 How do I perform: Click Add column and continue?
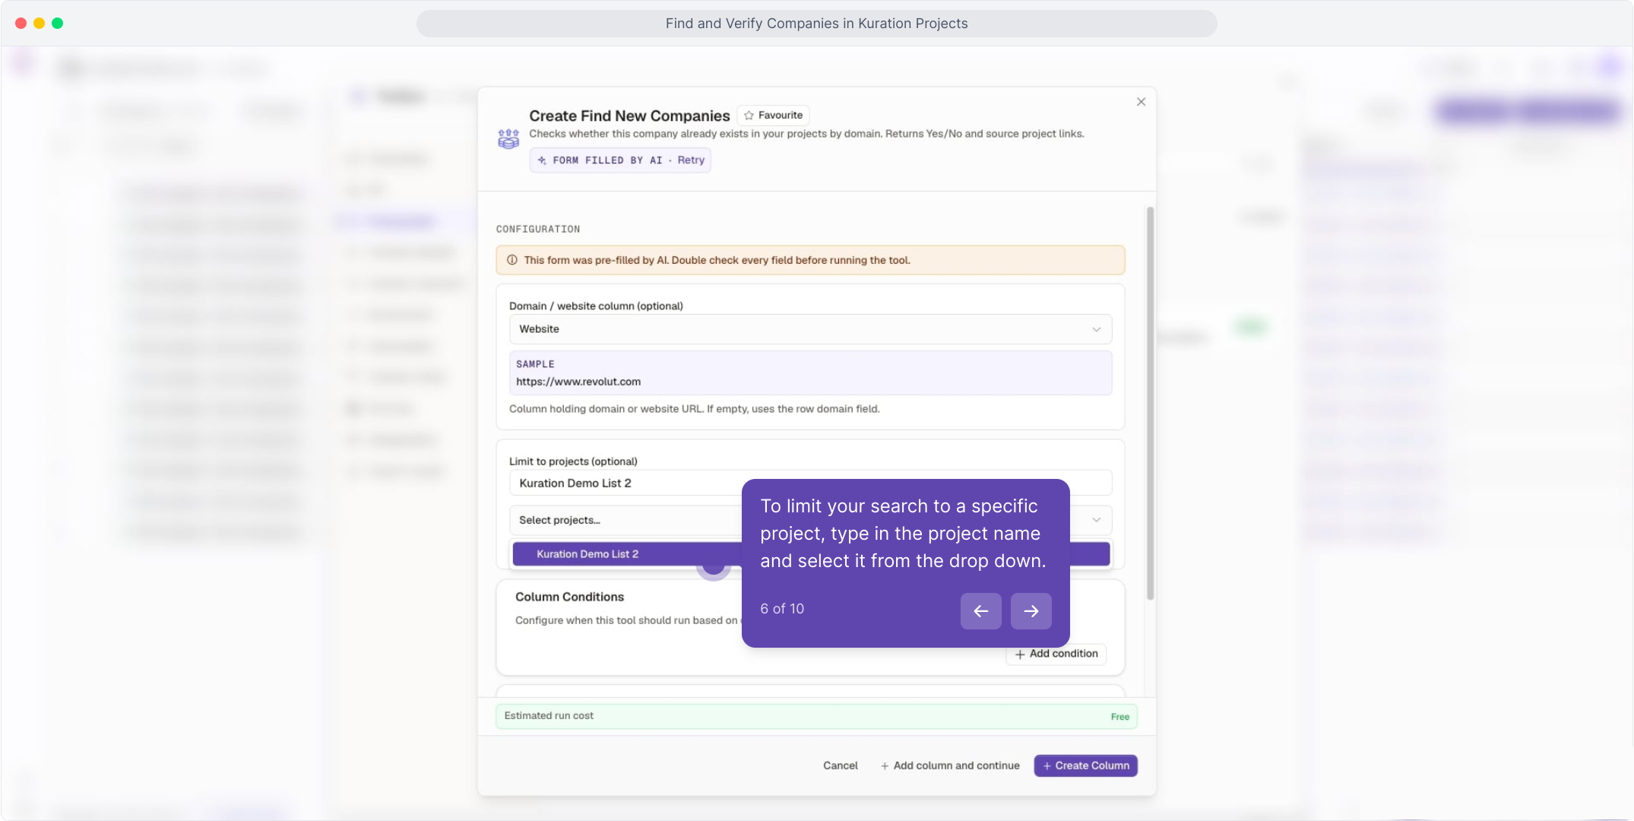click(x=950, y=766)
